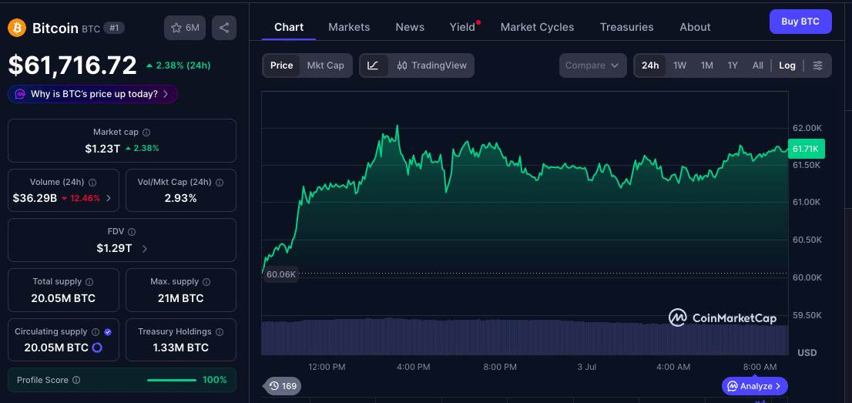Open the Market Cycles tab
Image resolution: width=852 pixels, height=403 pixels.
537,27
